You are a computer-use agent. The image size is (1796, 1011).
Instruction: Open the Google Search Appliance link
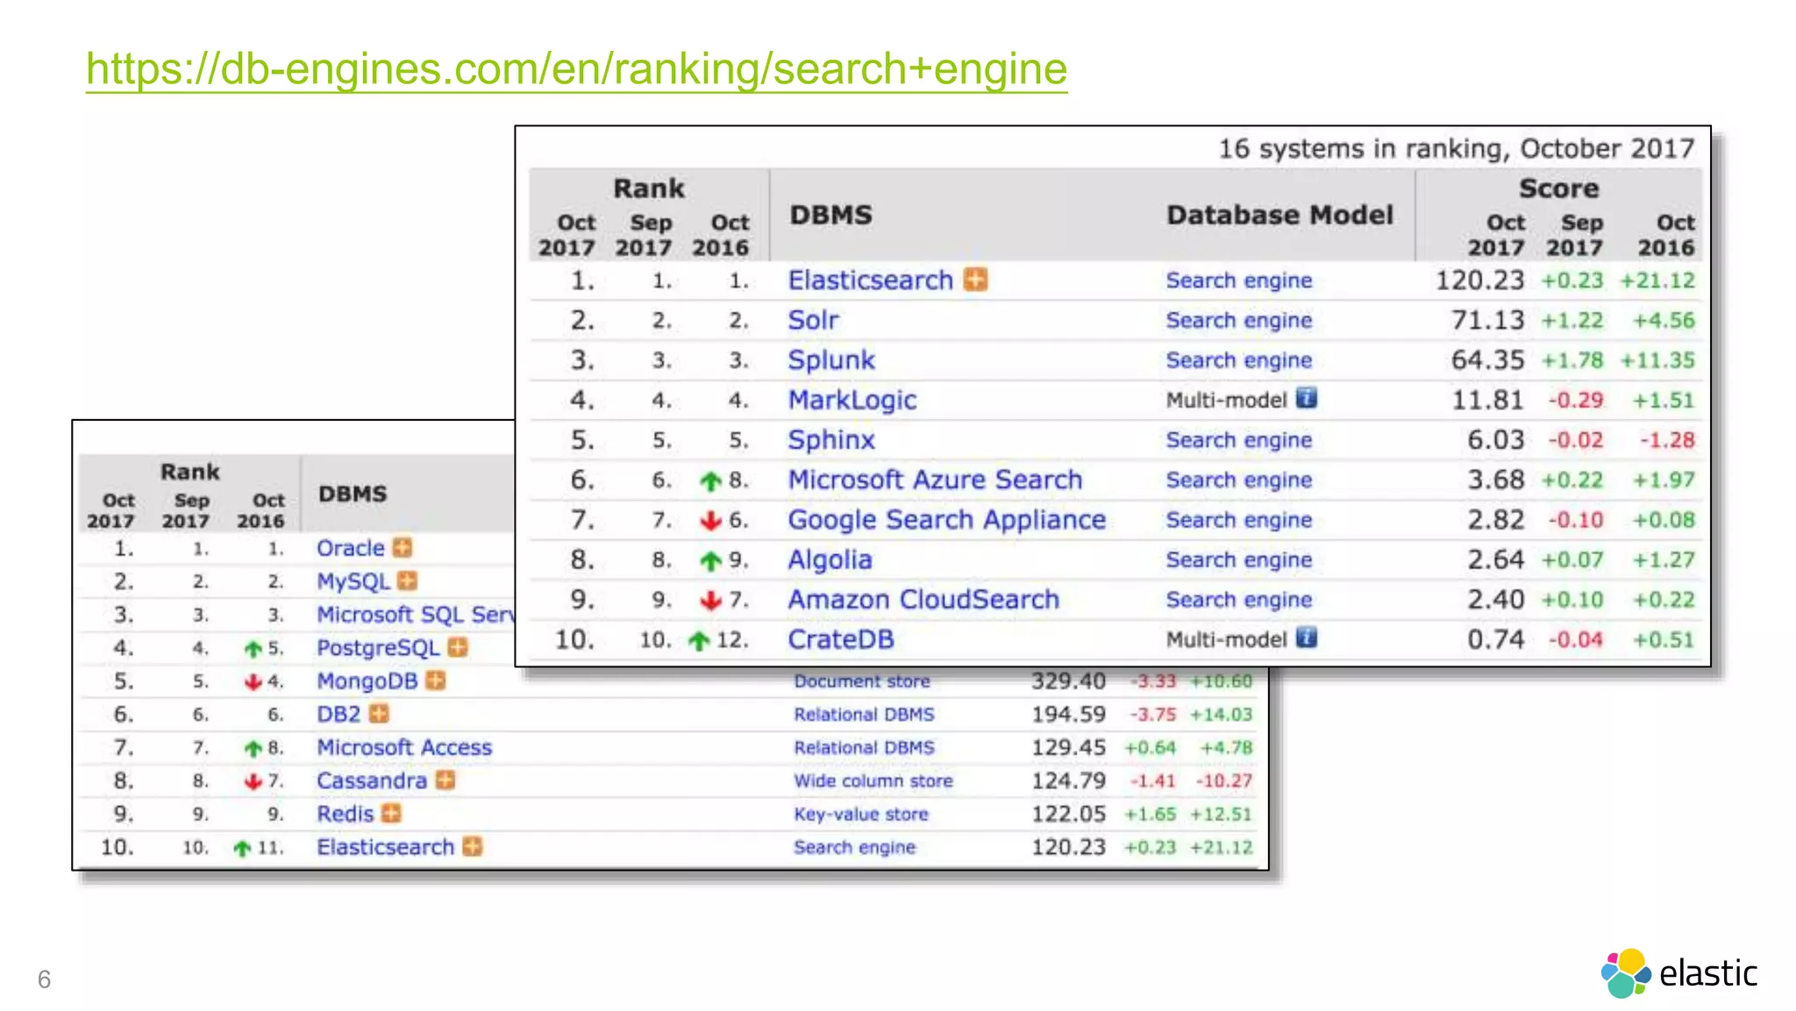[x=946, y=520]
